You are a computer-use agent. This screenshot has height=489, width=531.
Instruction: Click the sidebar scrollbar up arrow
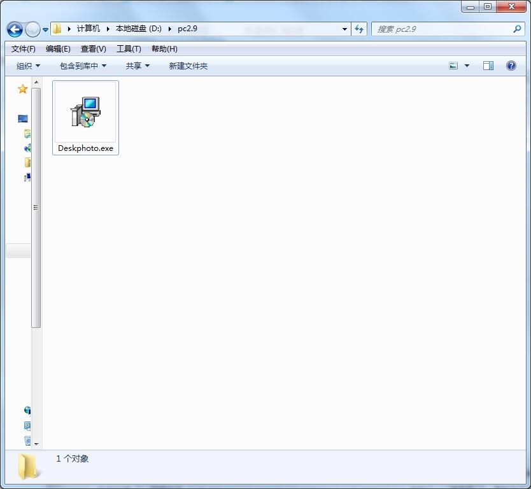[x=36, y=82]
